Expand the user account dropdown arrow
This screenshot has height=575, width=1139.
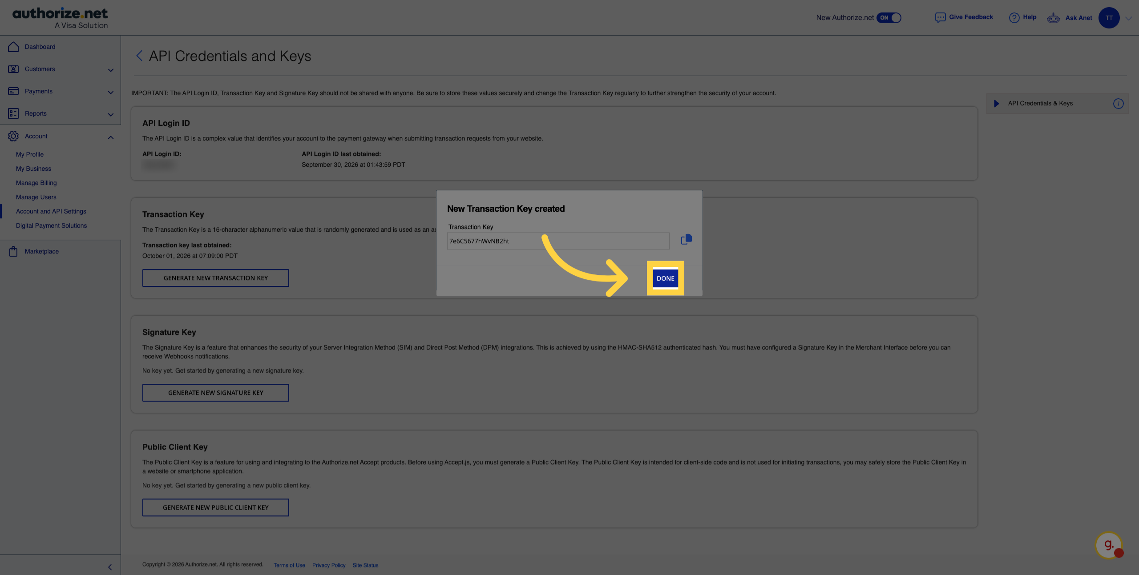(x=1128, y=18)
